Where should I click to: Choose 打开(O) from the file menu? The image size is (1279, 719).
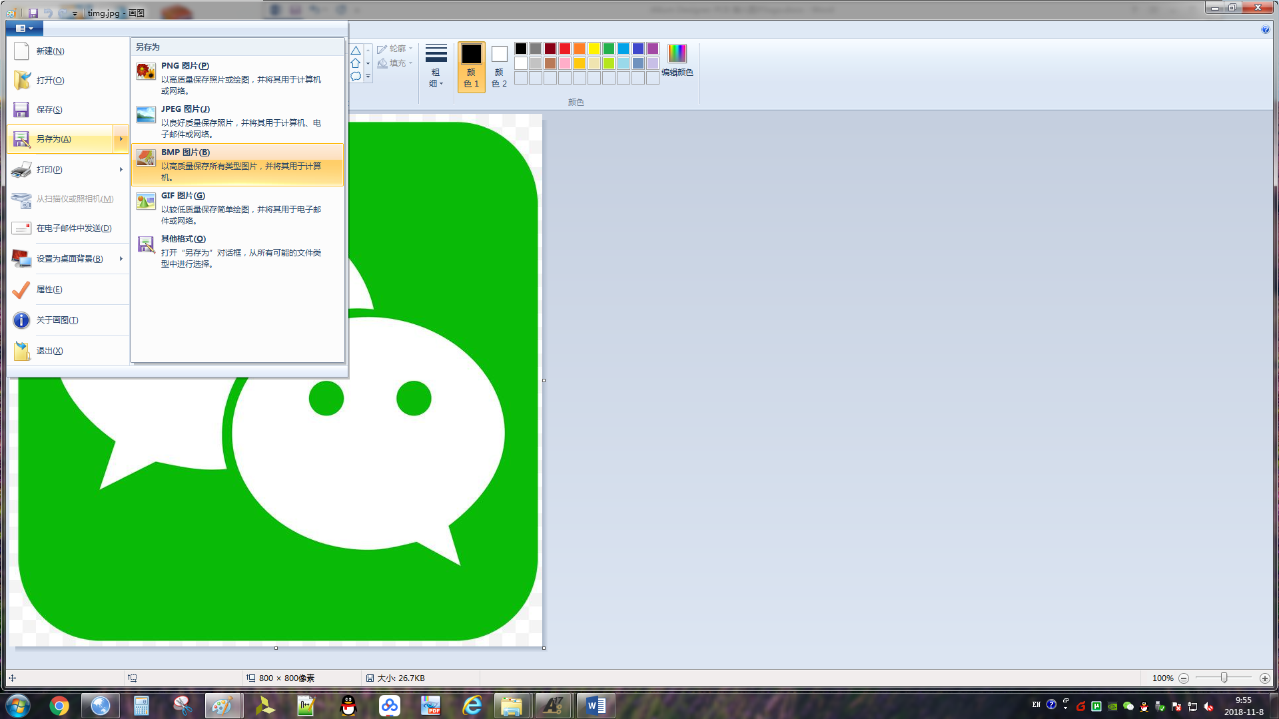pyautogui.click(x=68, y=81)
